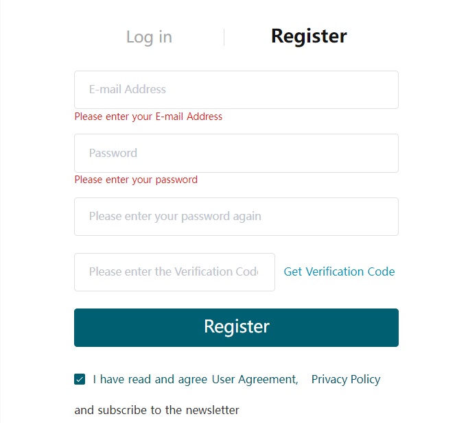Open the User Agreement link
The image size is (468, 423).
point(255,380)
